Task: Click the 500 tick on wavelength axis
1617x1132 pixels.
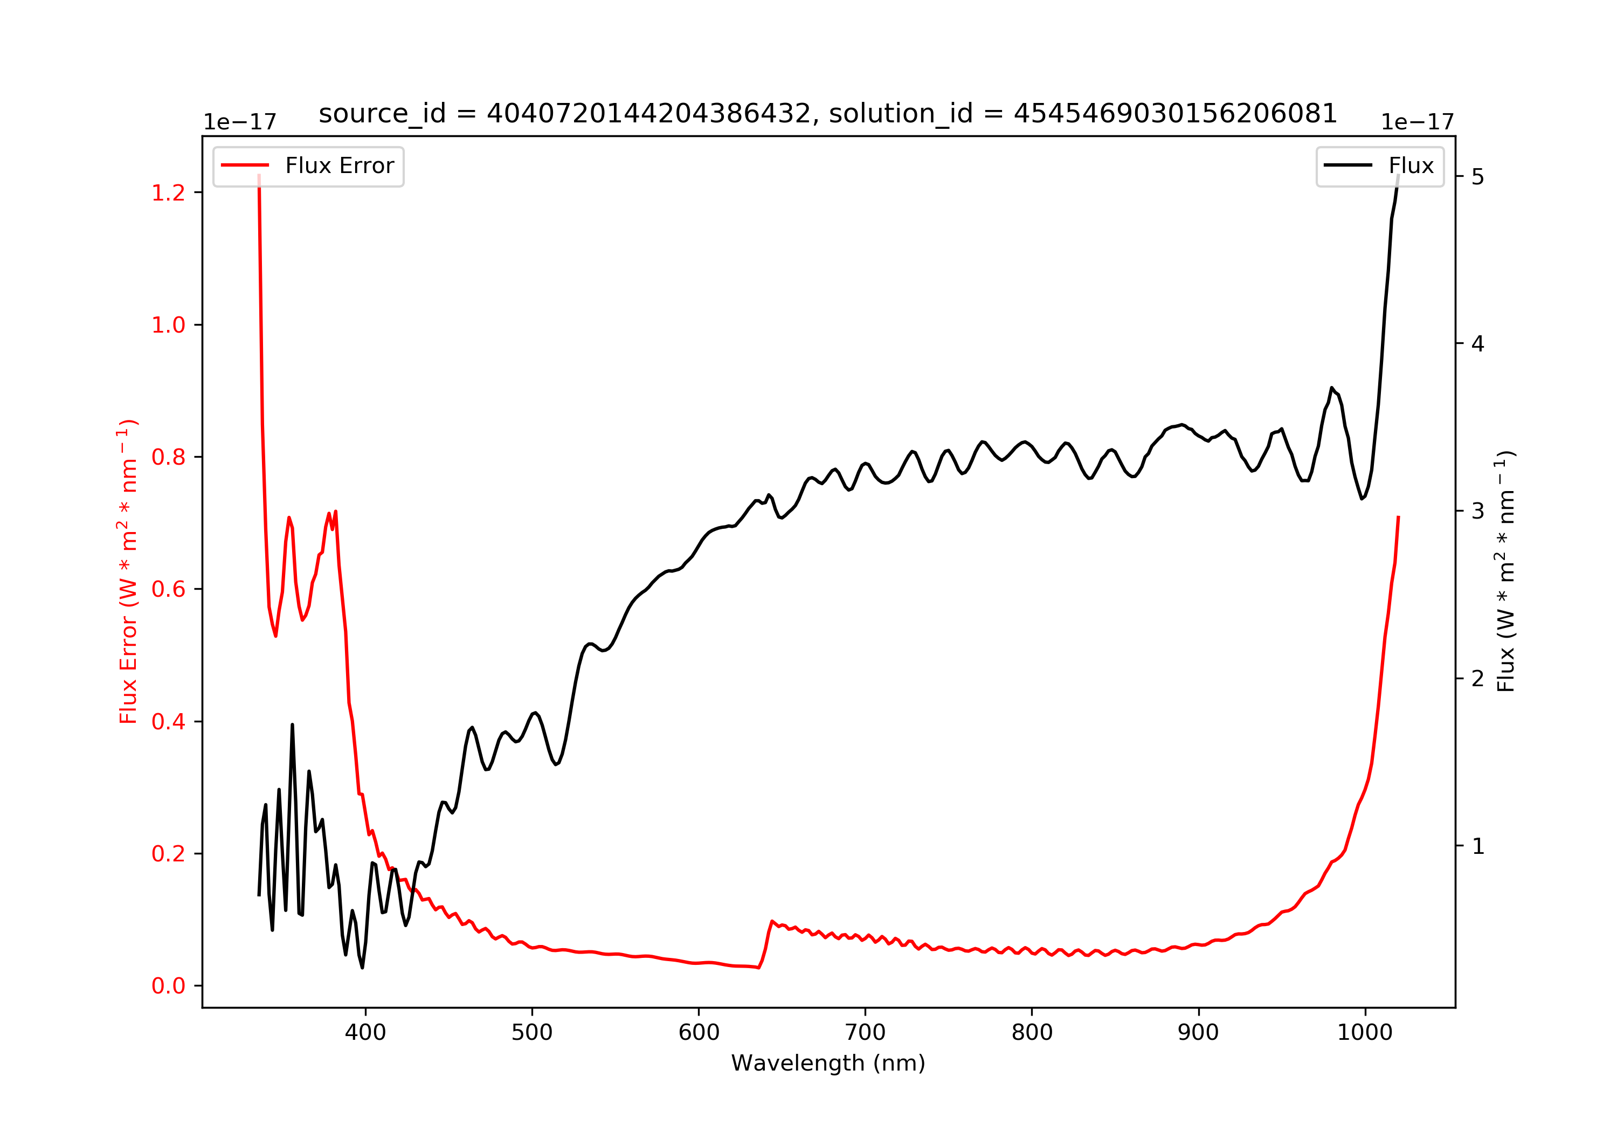Action: [x=531, y=1033]
